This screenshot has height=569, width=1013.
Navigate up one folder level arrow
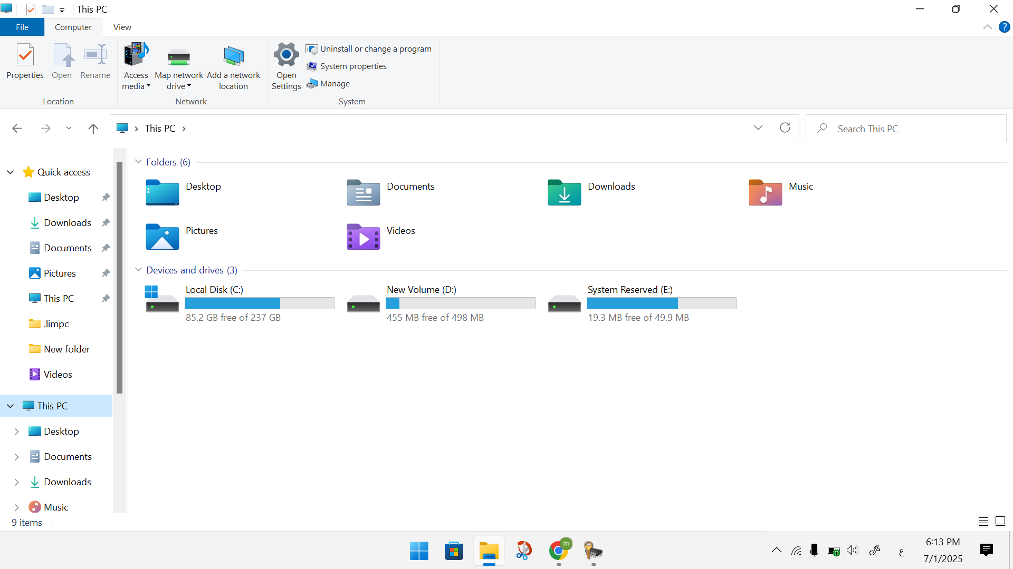[x=93, y=129]
